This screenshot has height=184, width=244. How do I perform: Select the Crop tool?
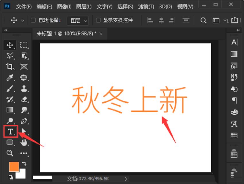click(9, 66)
